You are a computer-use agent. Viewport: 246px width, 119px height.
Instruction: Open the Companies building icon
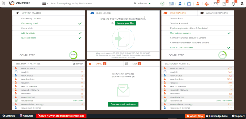click(171, 4)
